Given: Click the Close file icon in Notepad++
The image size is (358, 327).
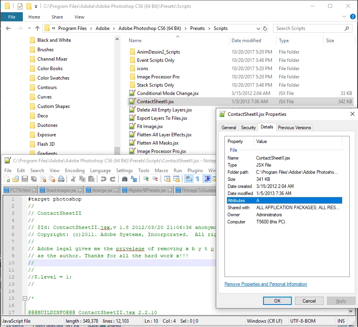Looking at the screenshot, I should tap(43, 179).
